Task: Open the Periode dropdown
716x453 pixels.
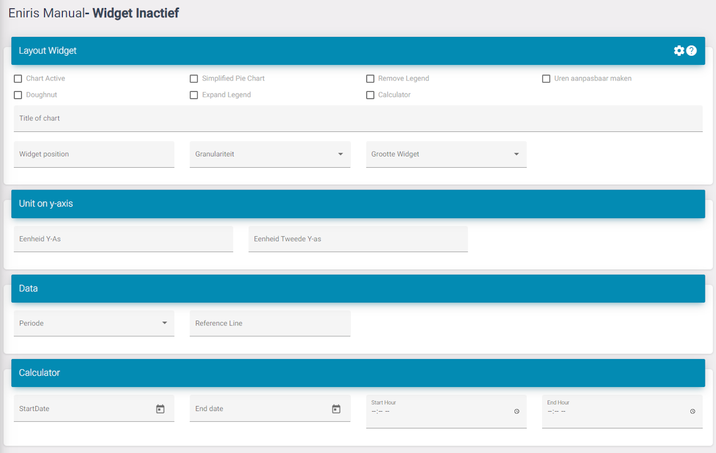Action: tap(93, 323)
